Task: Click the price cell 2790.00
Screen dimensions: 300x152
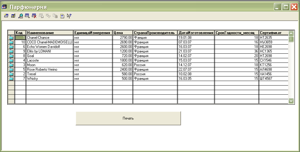Action: coord(123,38)
